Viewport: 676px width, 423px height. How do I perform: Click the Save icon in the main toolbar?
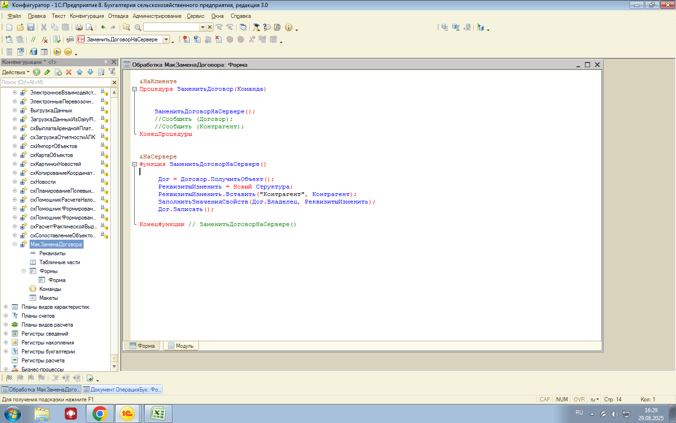tap(31, 27)
